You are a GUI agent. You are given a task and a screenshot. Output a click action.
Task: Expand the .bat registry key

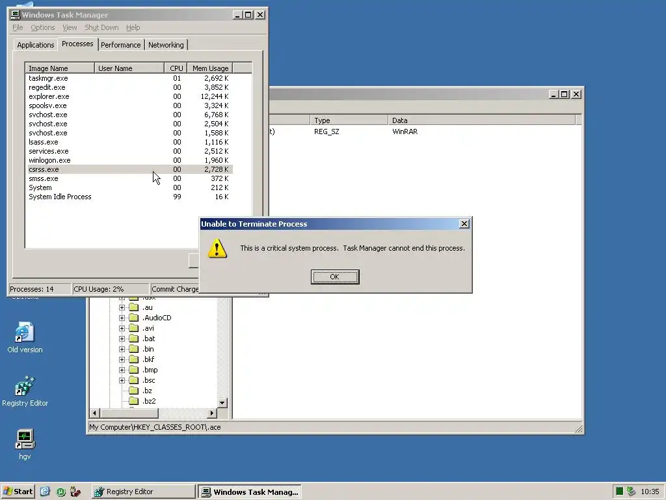tap(122, 339)
